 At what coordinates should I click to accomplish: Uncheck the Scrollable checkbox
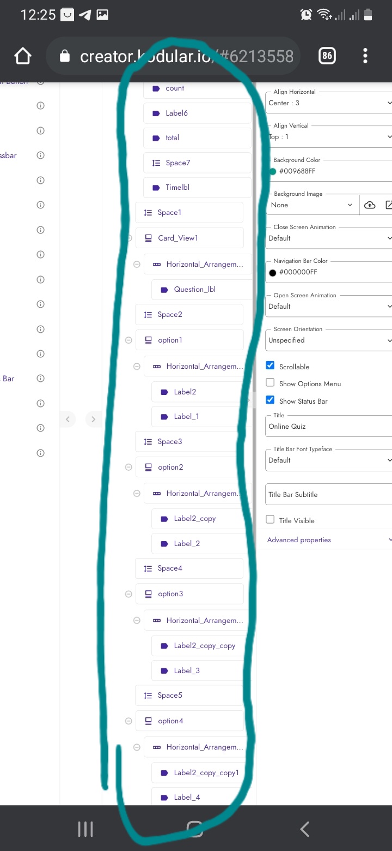(x=270, y=366)
